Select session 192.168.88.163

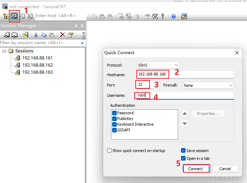pyautogui.click(x=37, y=72)
